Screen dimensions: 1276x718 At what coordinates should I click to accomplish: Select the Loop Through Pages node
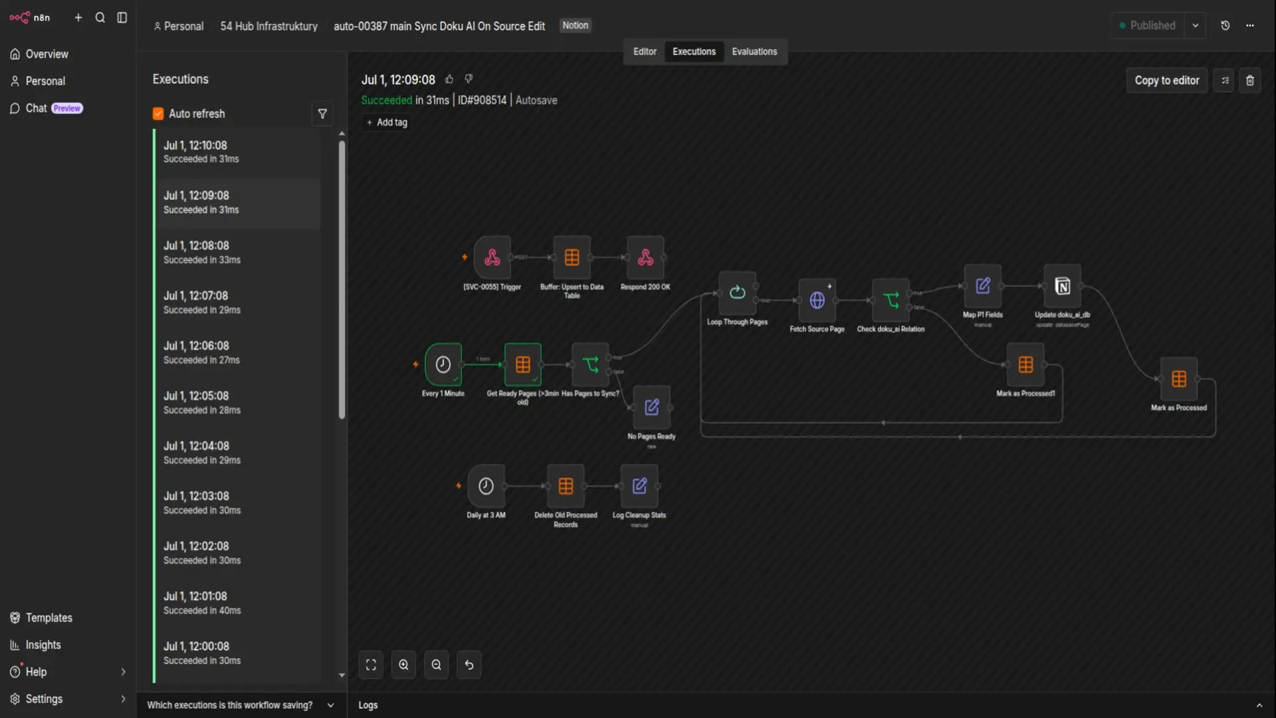737,293
